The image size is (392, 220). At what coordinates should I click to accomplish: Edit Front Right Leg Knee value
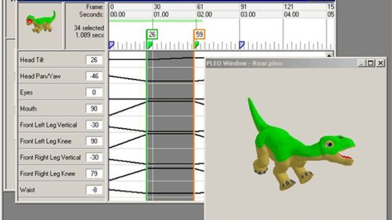pos(94,174)
